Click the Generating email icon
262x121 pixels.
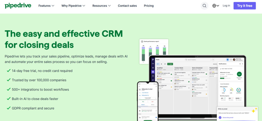point(220,117)
